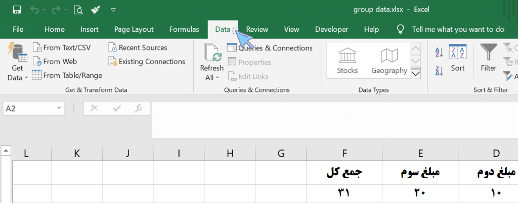
Task: Open Print Preview from quick access toolbar
Action: [x=78, y=10]
